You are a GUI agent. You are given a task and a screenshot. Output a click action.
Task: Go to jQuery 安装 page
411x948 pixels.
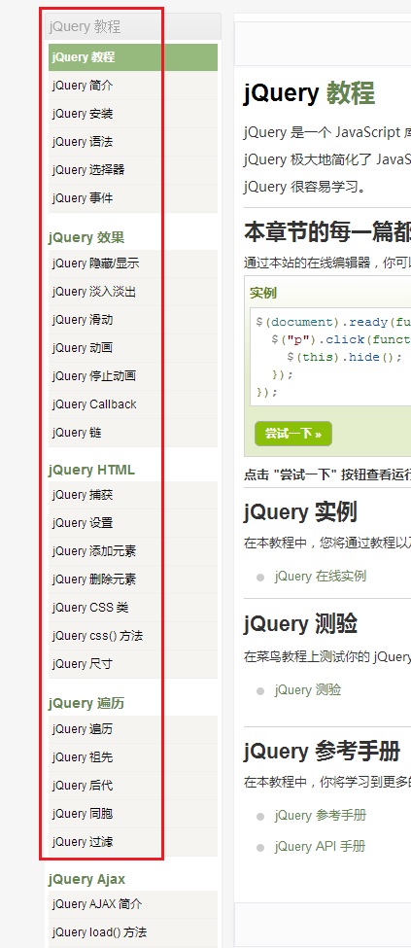coord(133,114)
